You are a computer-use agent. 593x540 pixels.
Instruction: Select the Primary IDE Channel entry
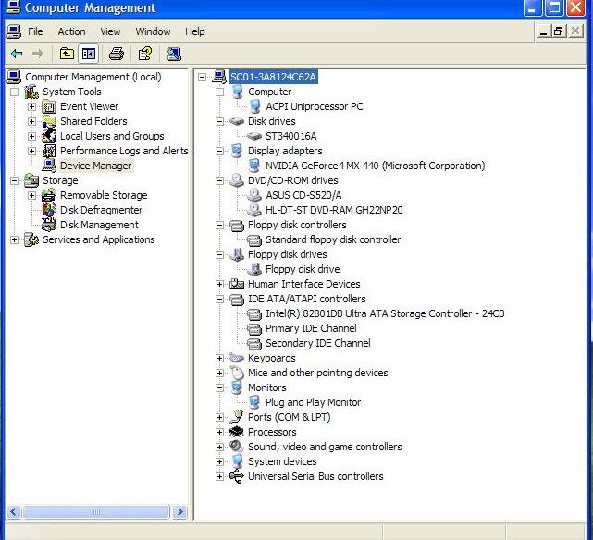coord(311,328)
